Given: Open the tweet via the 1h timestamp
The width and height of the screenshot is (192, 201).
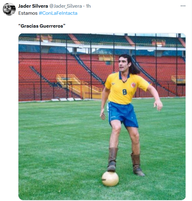Looking at the screenshot, I should tap(88, 6).
